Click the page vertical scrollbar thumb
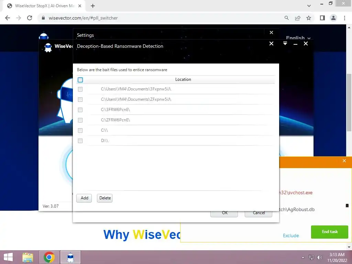 (349, 102)
